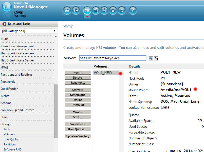Open the View Objects magnifier icon
The height and width of the screenshot is (152, 204).
pos(96,10)
